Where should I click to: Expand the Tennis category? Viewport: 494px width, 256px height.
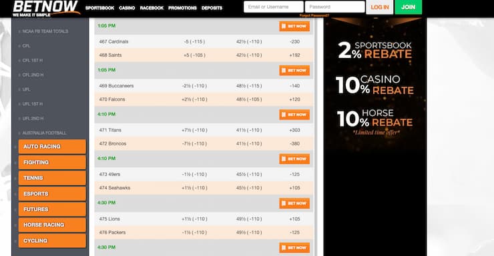[52, 178]
